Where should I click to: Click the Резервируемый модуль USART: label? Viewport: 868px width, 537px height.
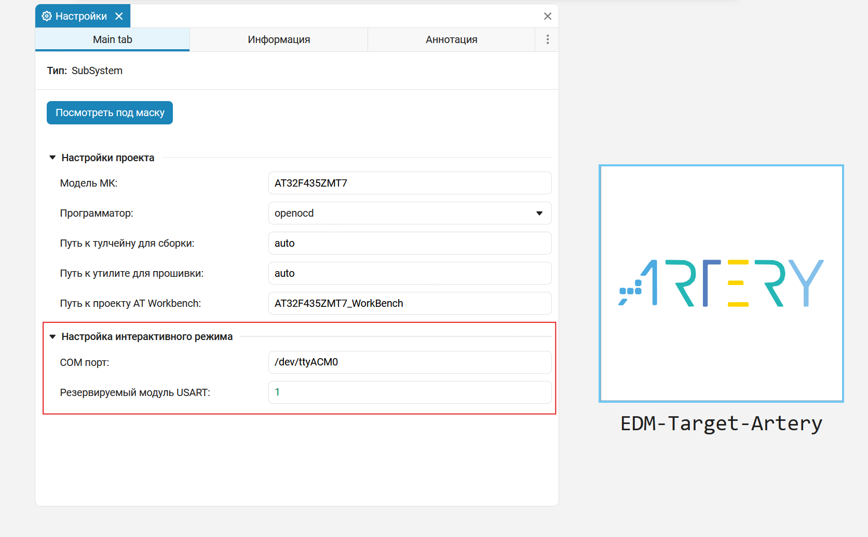135,392
